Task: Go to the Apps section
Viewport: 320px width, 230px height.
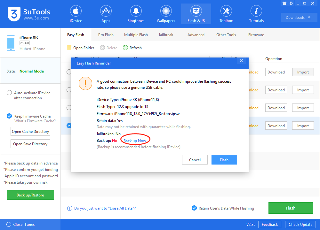Action: [x=106, y=14]
